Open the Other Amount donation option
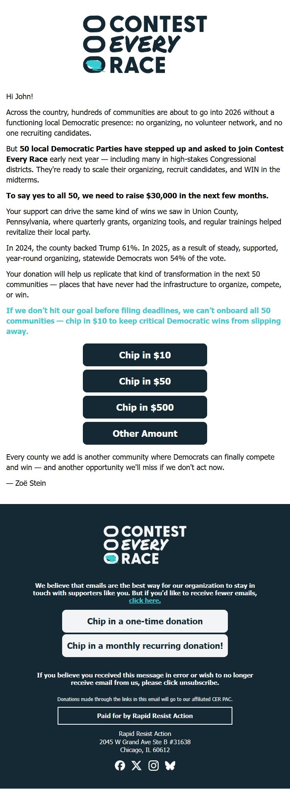 (145, 433)
